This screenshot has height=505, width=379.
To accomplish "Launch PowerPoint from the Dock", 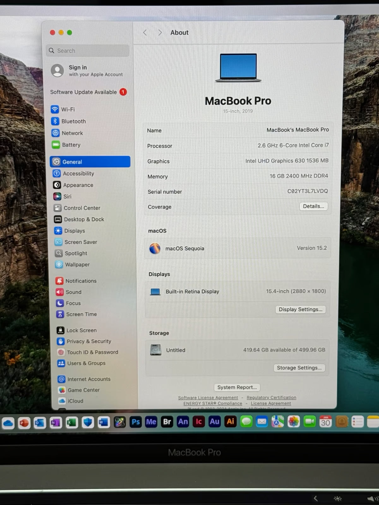I will click(x=24, y=423).
